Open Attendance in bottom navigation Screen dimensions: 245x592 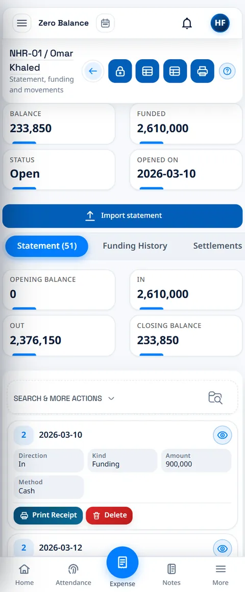point(73,575)
